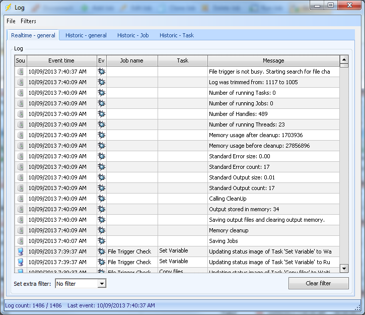The height and width of the screenshot is (315, 365).
Task: Open the Set extra filter dropdown
Action: (102, 284)
